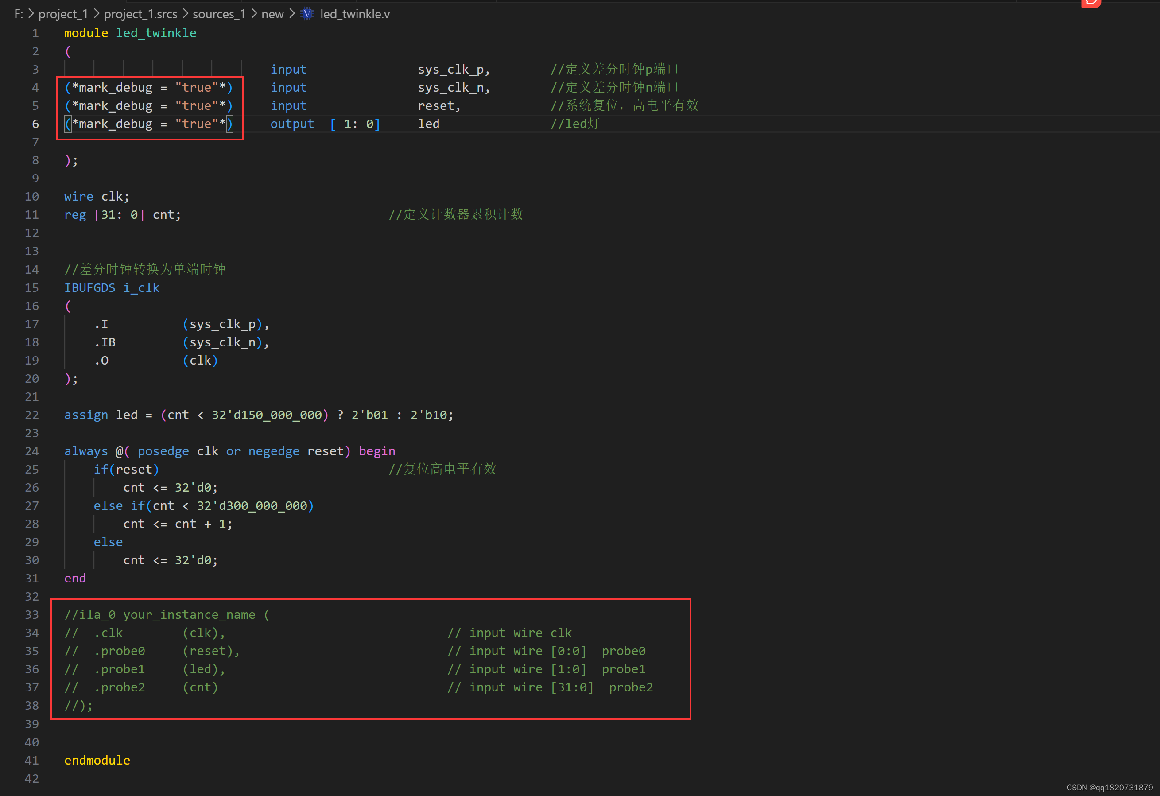Screen dimensions: 1160x796
Task: Click lone 'else' on line 29
Action: click(109, 543)
